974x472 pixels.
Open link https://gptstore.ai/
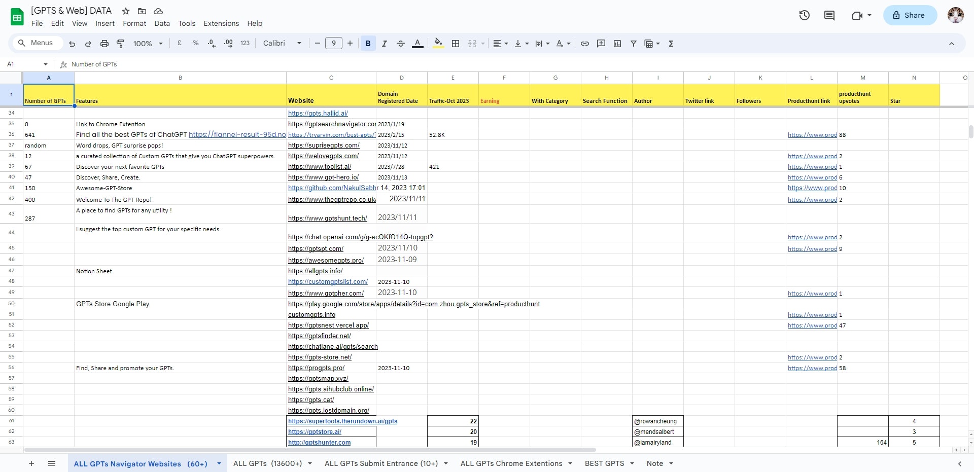tap(315, 432)
